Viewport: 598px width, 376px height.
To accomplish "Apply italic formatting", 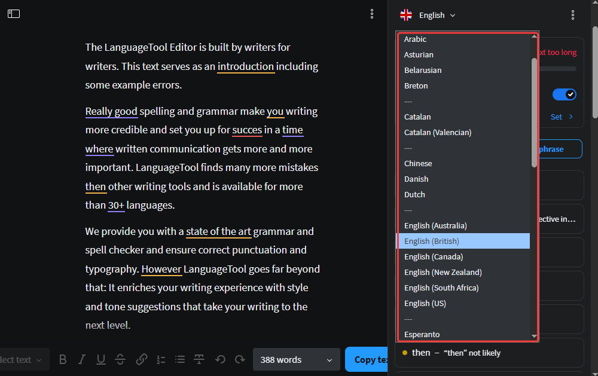I will click(82, 359).
